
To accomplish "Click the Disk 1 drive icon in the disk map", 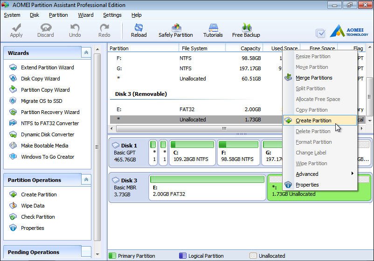I will coord(116,145).
